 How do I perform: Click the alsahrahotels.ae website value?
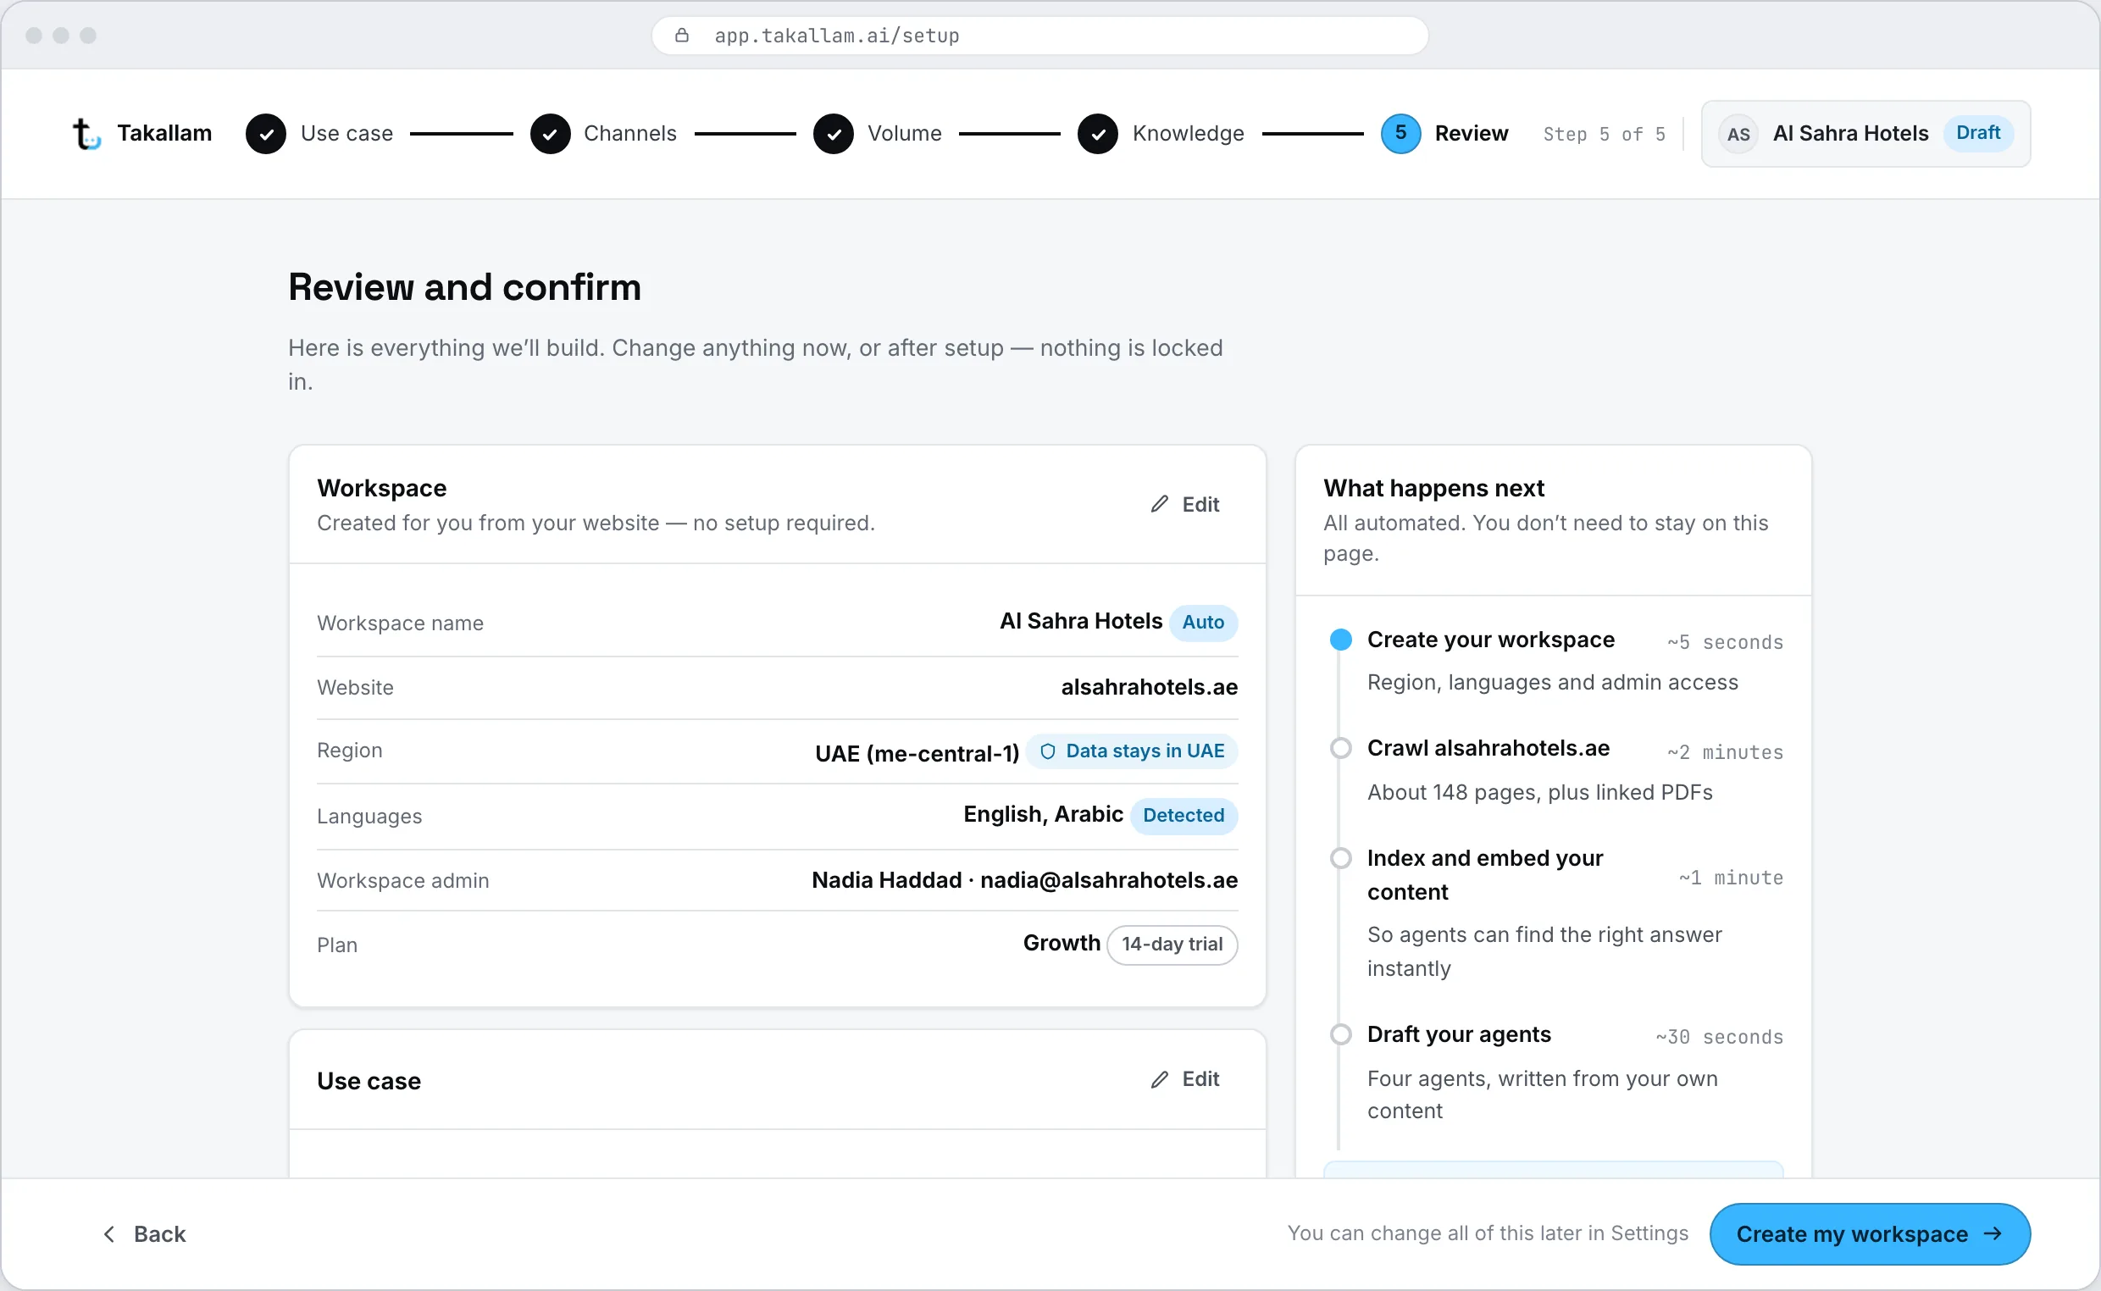tap(1149, 687)
